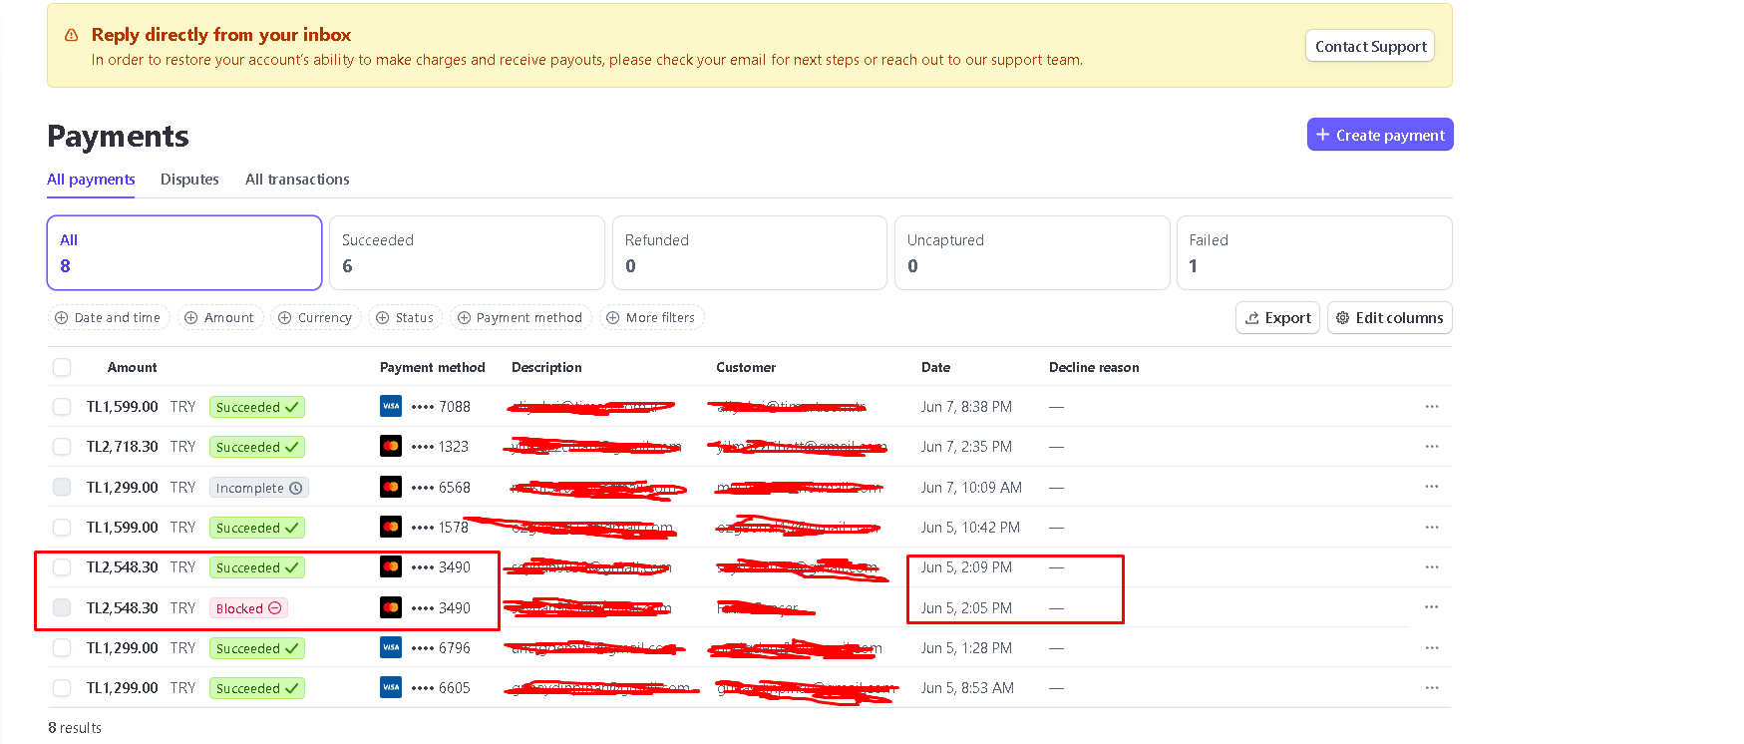Click the Payment method column header
Screen dimensions: 1744x744
pyautogui.click(x=433, y=367)
